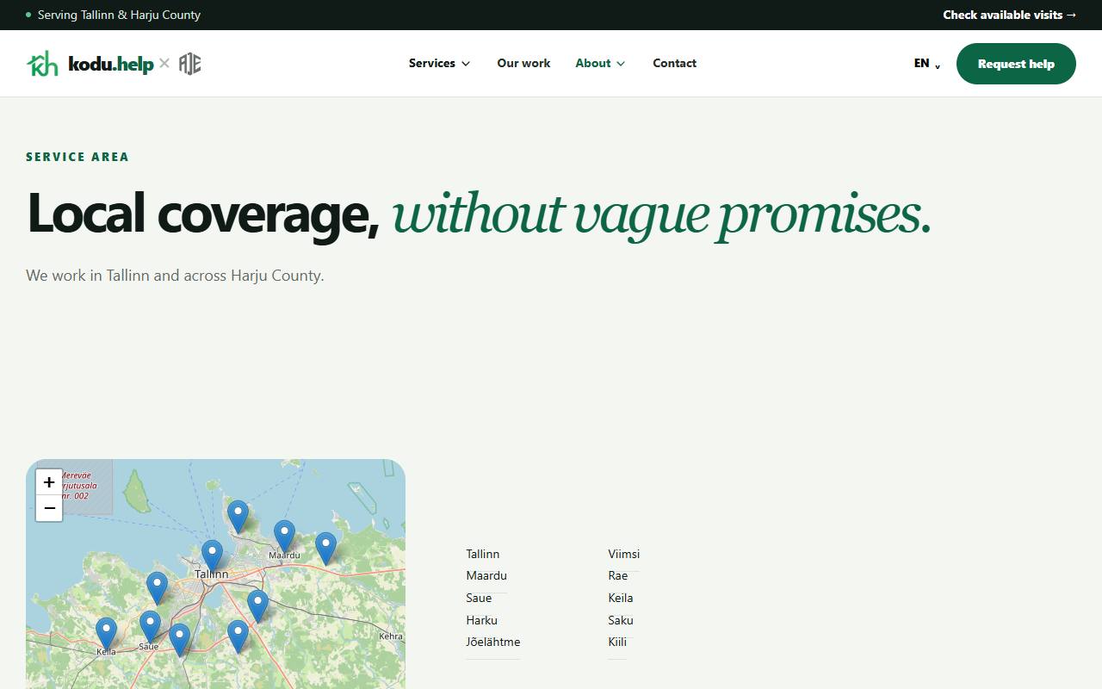Click the map marker west of Tallinn label
This screenshot has height=689, width=1102.
click(157, 588)
